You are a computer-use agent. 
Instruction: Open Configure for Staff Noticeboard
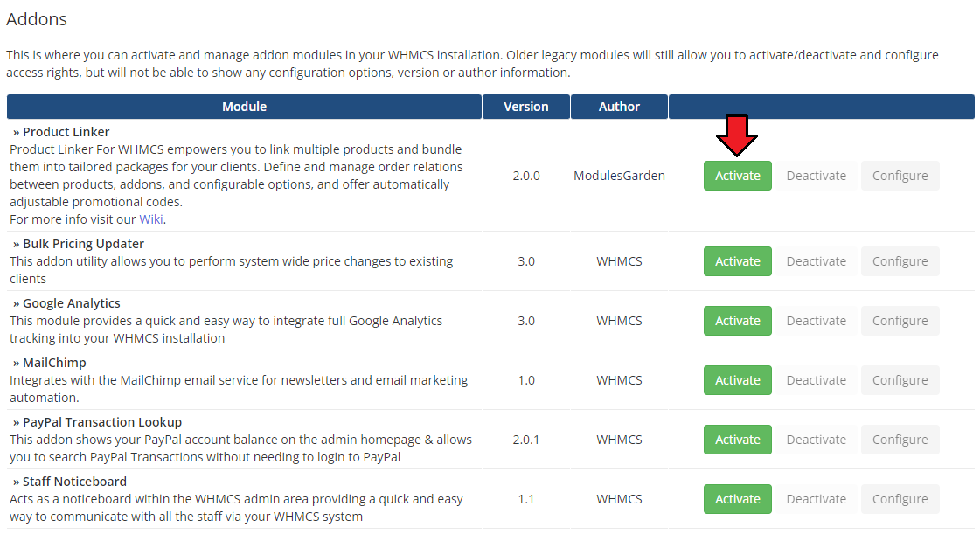(900, 499)
